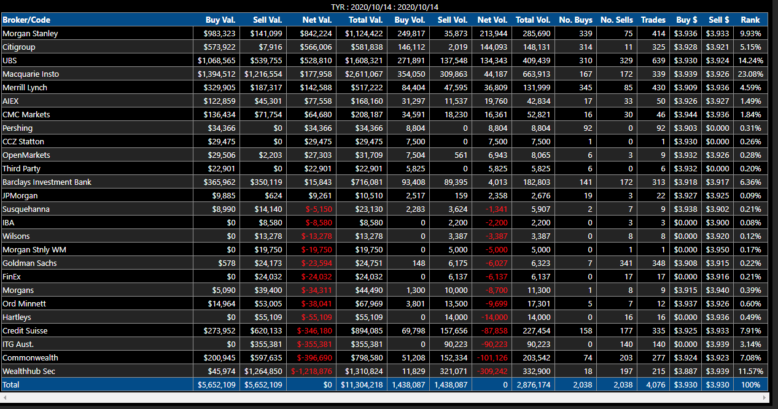
Task: Select the Ord Minnett broker name
Action: click(x=24, y=303)
